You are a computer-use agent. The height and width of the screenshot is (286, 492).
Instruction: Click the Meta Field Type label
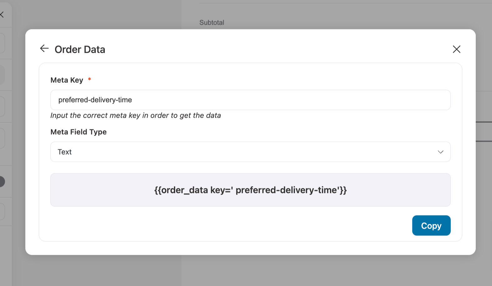point(79,132)
